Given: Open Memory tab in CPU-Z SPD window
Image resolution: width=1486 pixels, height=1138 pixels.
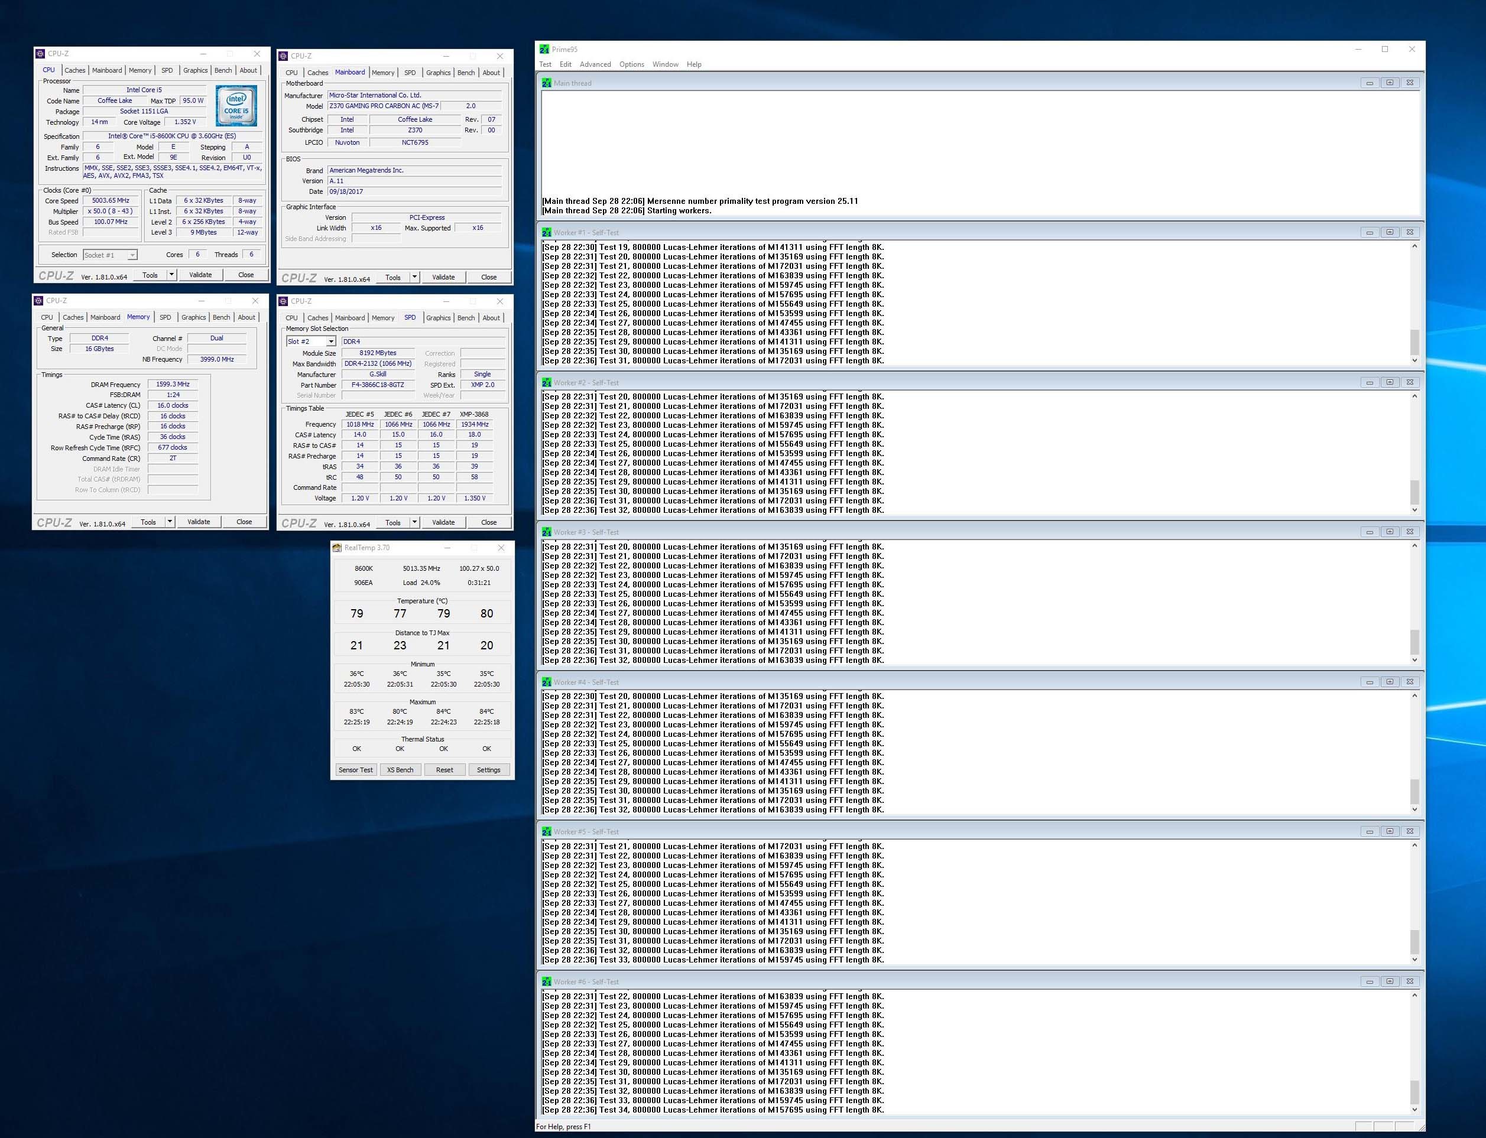Looking at the screenshot, I should point(383,318).
